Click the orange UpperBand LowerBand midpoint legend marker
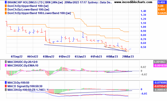 [x=6, y=13]
